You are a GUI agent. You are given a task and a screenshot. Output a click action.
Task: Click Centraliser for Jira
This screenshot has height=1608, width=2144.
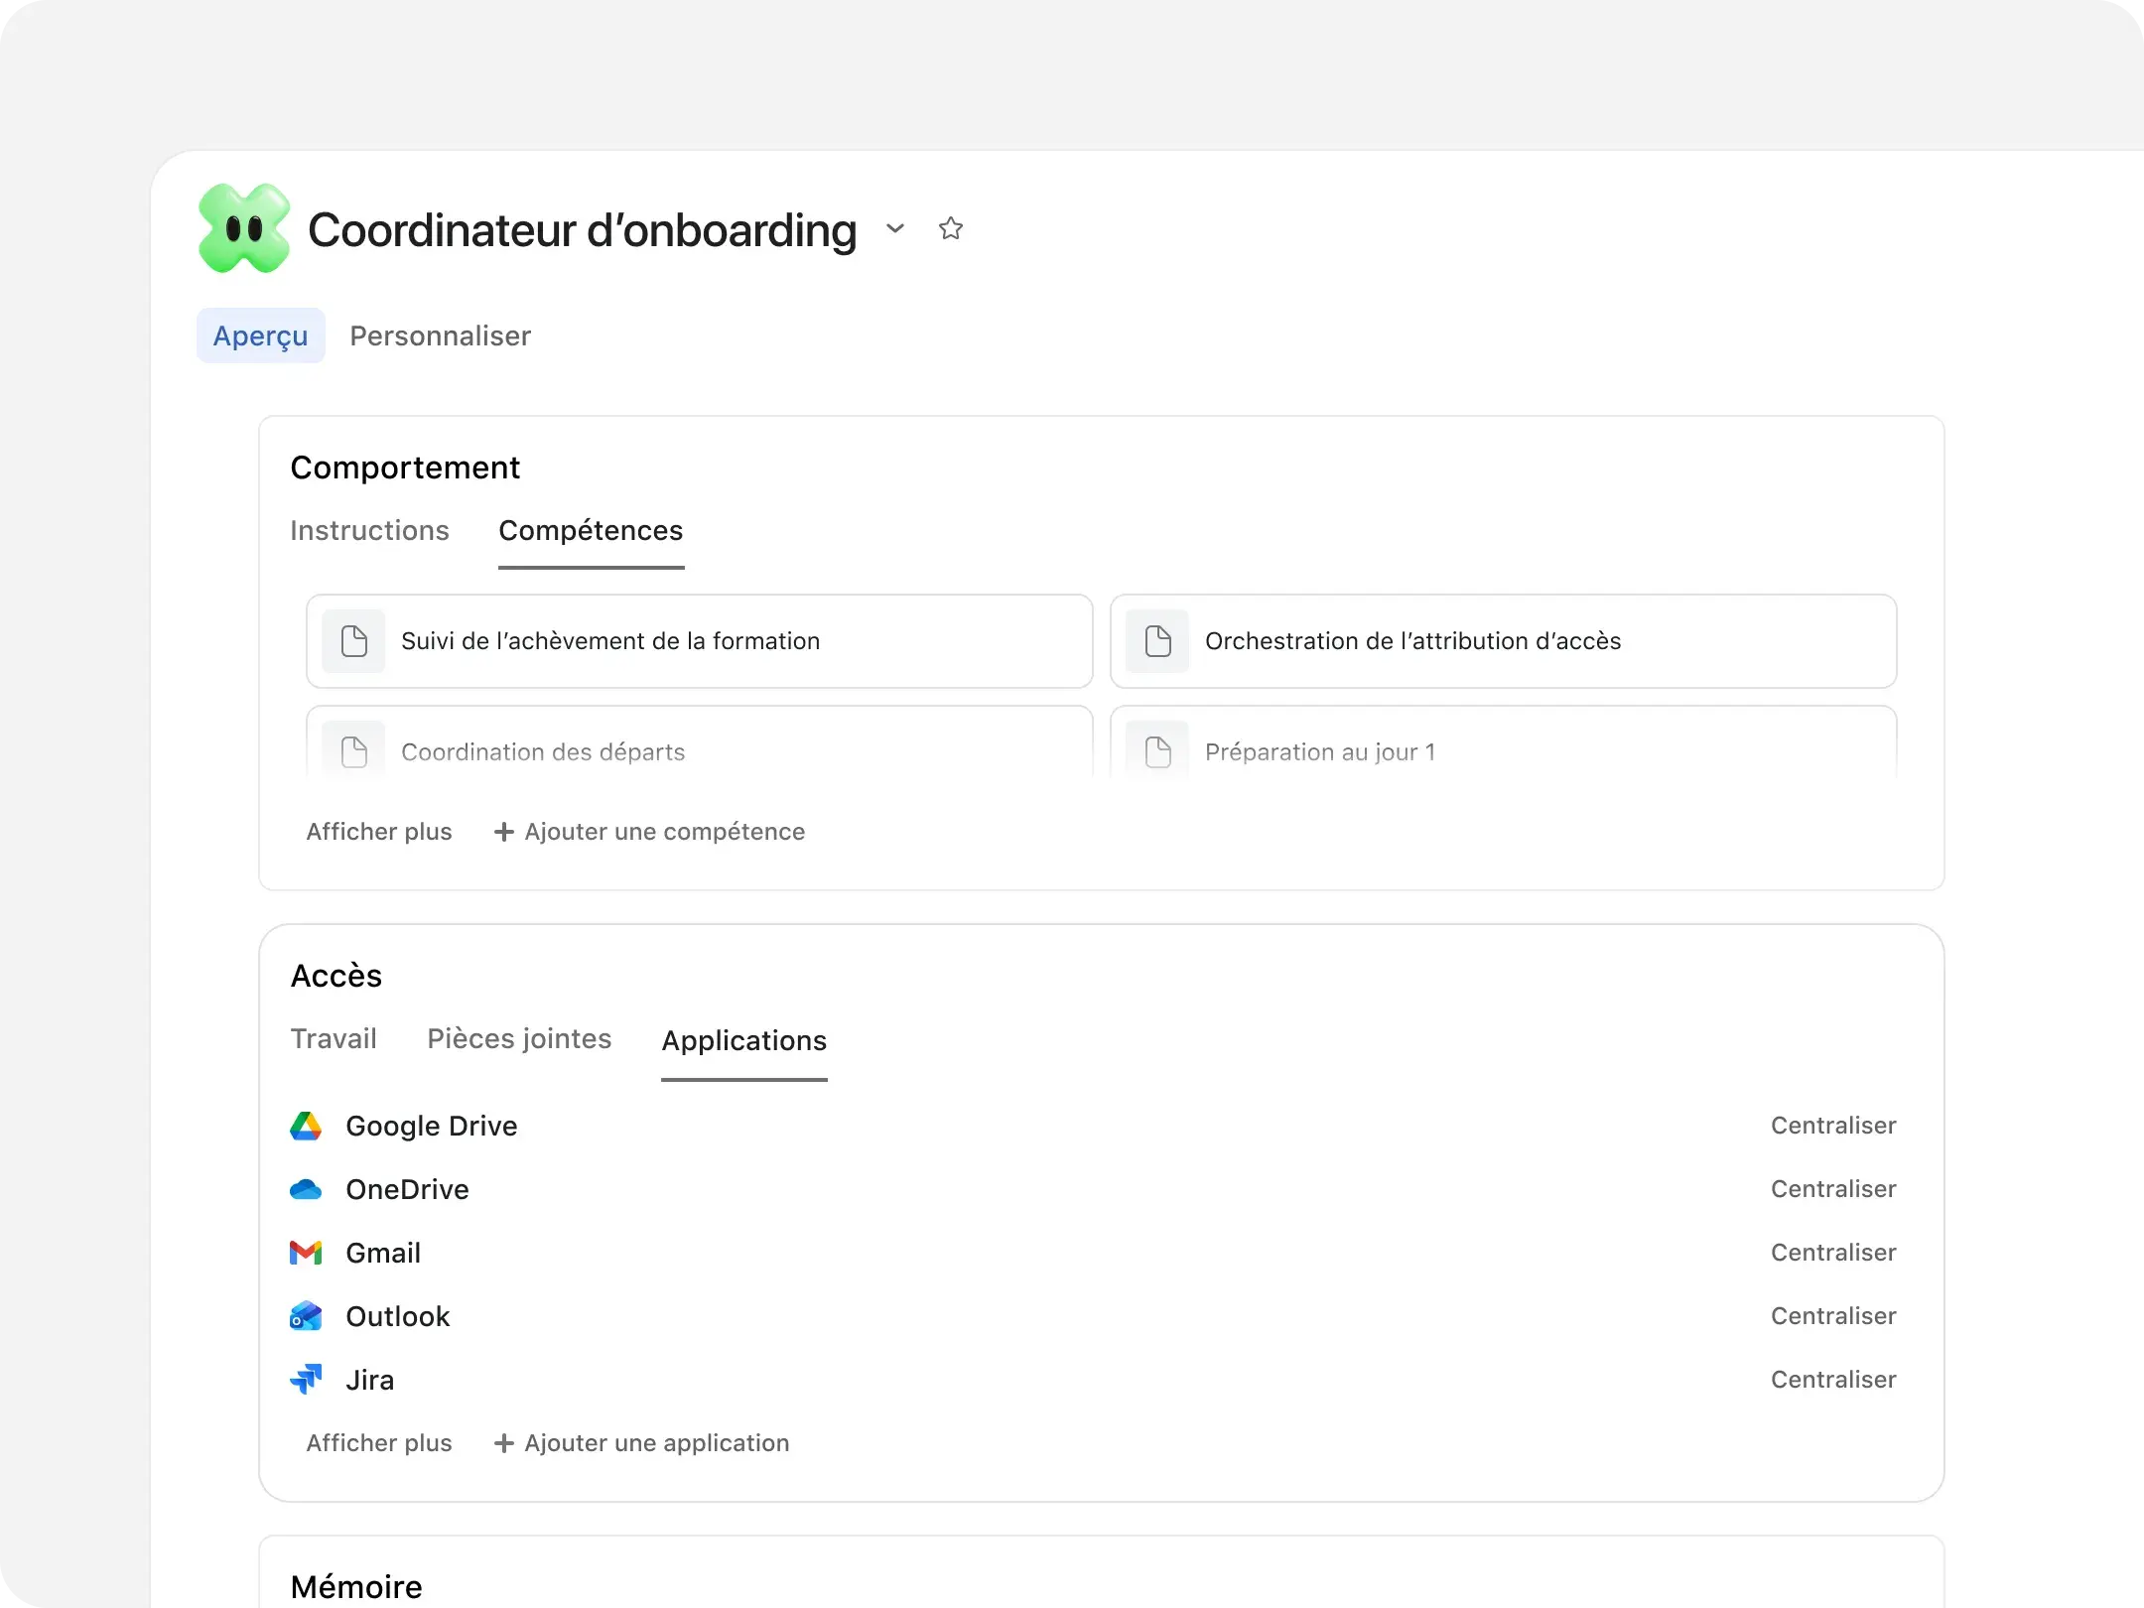(x=1833, y=1380)
